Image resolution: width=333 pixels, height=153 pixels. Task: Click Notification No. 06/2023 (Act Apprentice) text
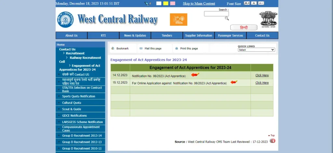pos(159,76)
